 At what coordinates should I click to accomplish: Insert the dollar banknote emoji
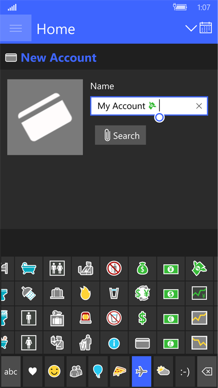tap(171, 294)
